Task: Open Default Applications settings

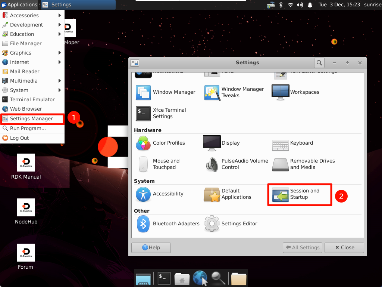Action: coord(228,195)
